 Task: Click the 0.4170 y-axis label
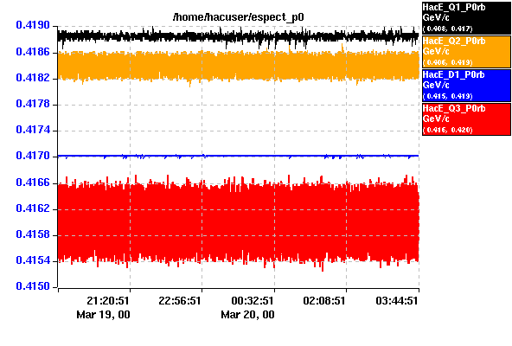point(33,156)
